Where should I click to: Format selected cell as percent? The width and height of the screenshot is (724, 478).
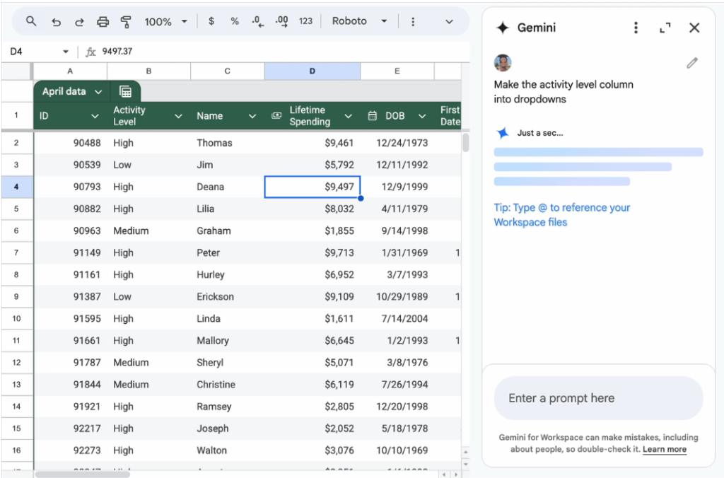tap(235, 21)
